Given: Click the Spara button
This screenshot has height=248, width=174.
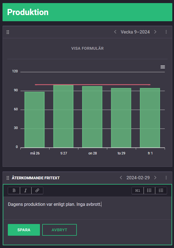Looking at the screenshot, I should click(24, 230).
